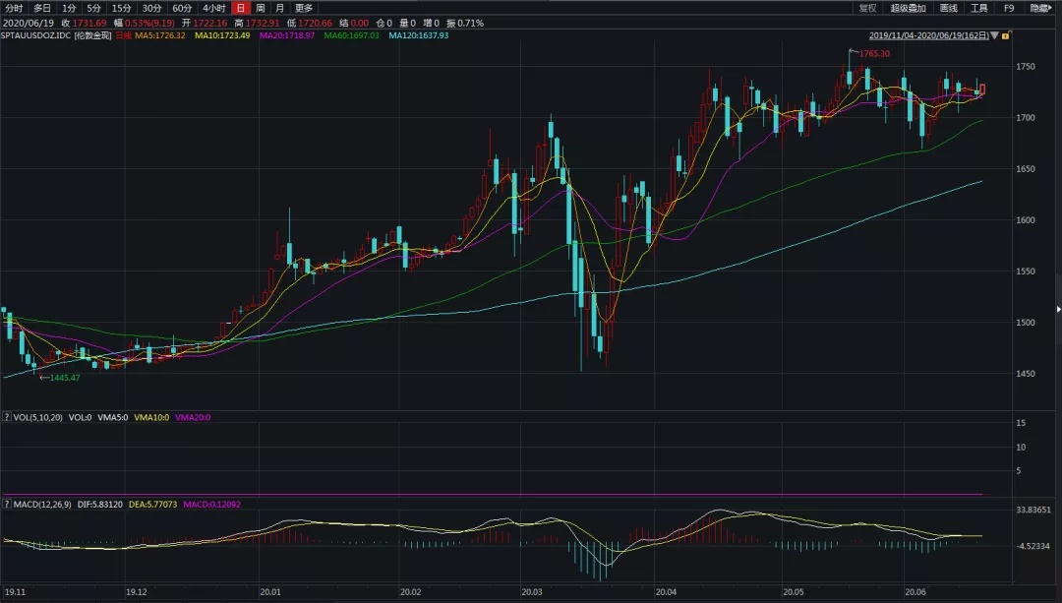Screen dimensions: 1062x603
Task: Click the 19.12 date label on time axis
Action: tap(136, 592)
